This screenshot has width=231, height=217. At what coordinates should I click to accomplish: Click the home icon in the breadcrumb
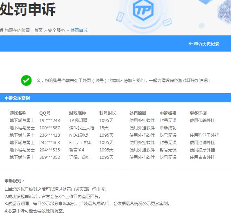tap(2, 30)
